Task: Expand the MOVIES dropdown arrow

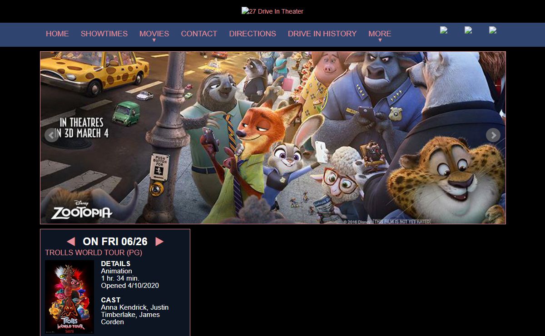Action: [154, 40]
